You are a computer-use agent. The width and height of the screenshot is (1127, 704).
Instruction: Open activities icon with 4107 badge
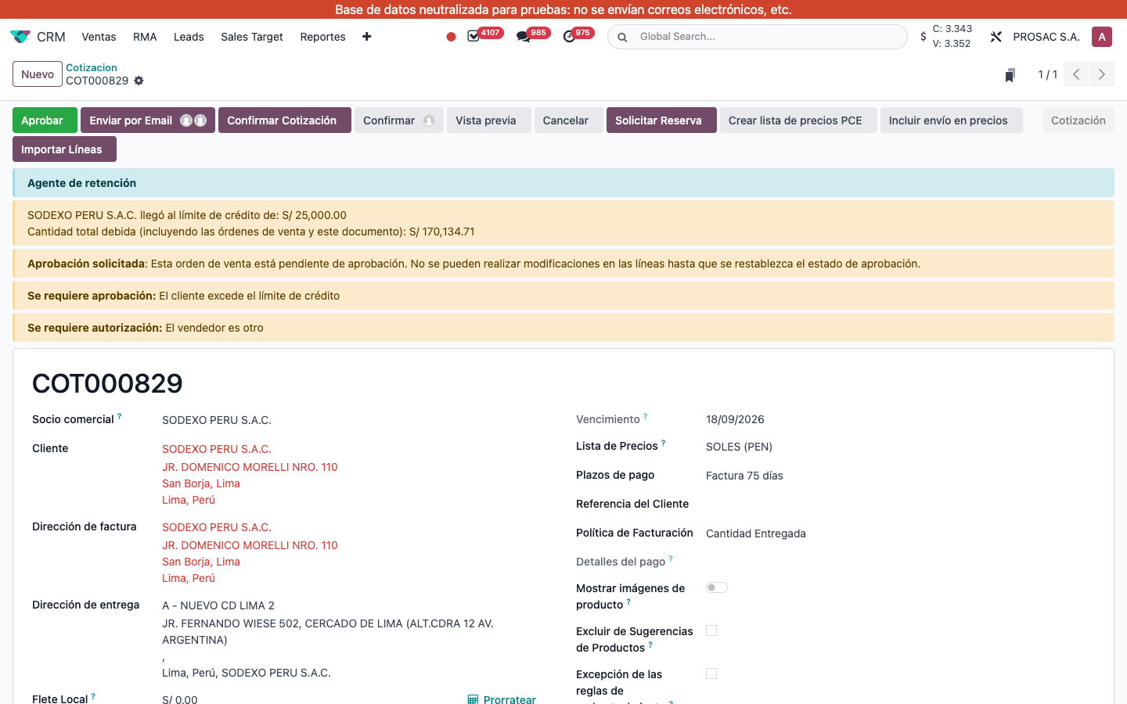point(473,37)
